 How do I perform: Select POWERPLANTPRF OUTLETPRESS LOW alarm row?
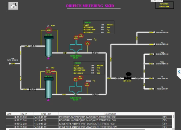(x=89, y=120)
